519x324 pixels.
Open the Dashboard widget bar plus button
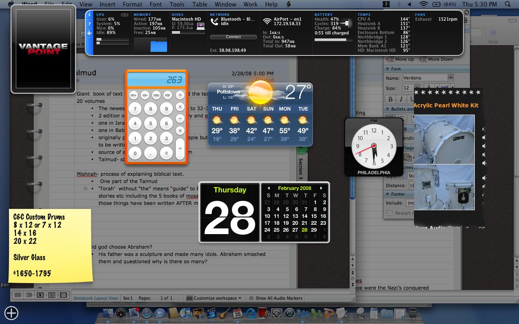pyautogui.click(x=11, y=313)
